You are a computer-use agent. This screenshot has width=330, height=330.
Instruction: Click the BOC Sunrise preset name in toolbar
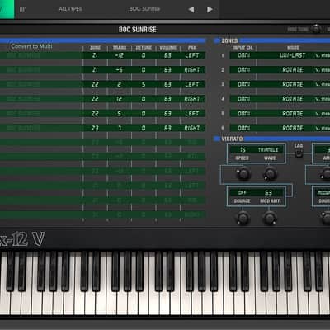tap(144, 9)
